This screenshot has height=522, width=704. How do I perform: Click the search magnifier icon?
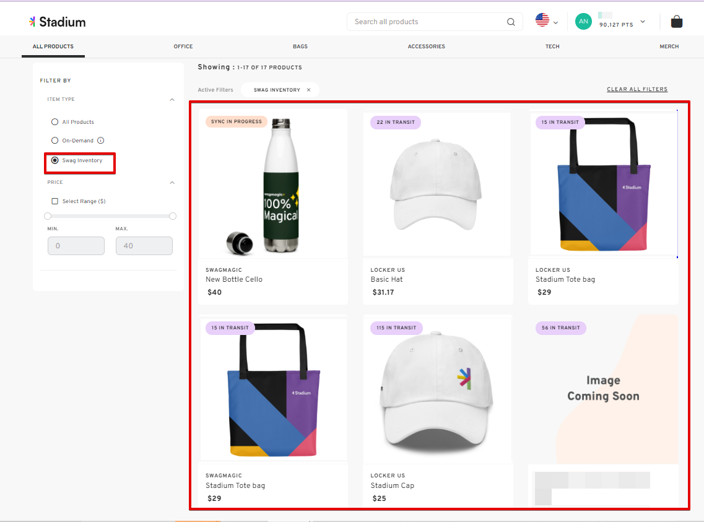511,22
